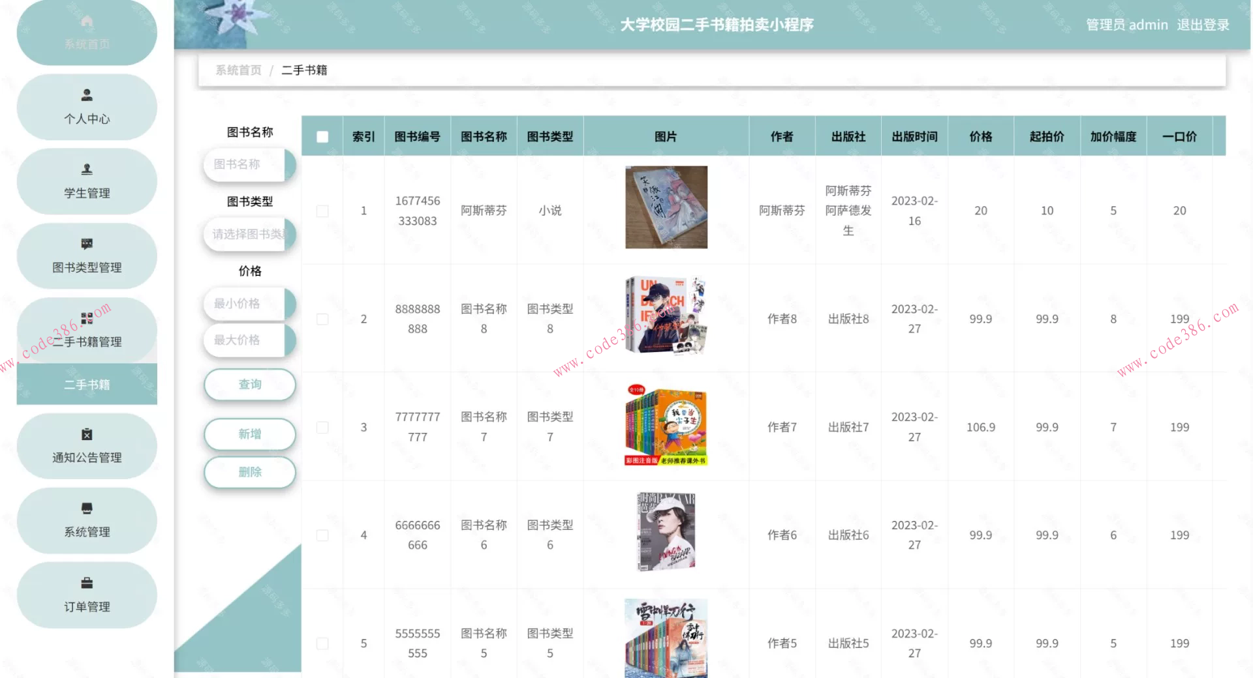1253x678 pixels.
Task: Select 学生管理 in the sidebar
Action: (x=86, y=183)
